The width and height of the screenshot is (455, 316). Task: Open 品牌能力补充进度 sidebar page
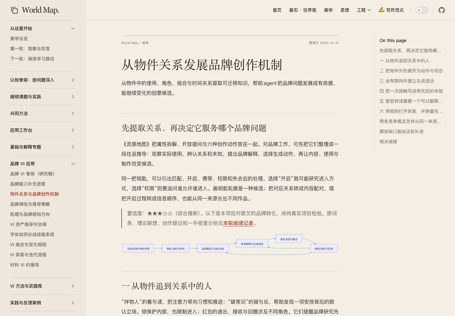pos(28,184)
